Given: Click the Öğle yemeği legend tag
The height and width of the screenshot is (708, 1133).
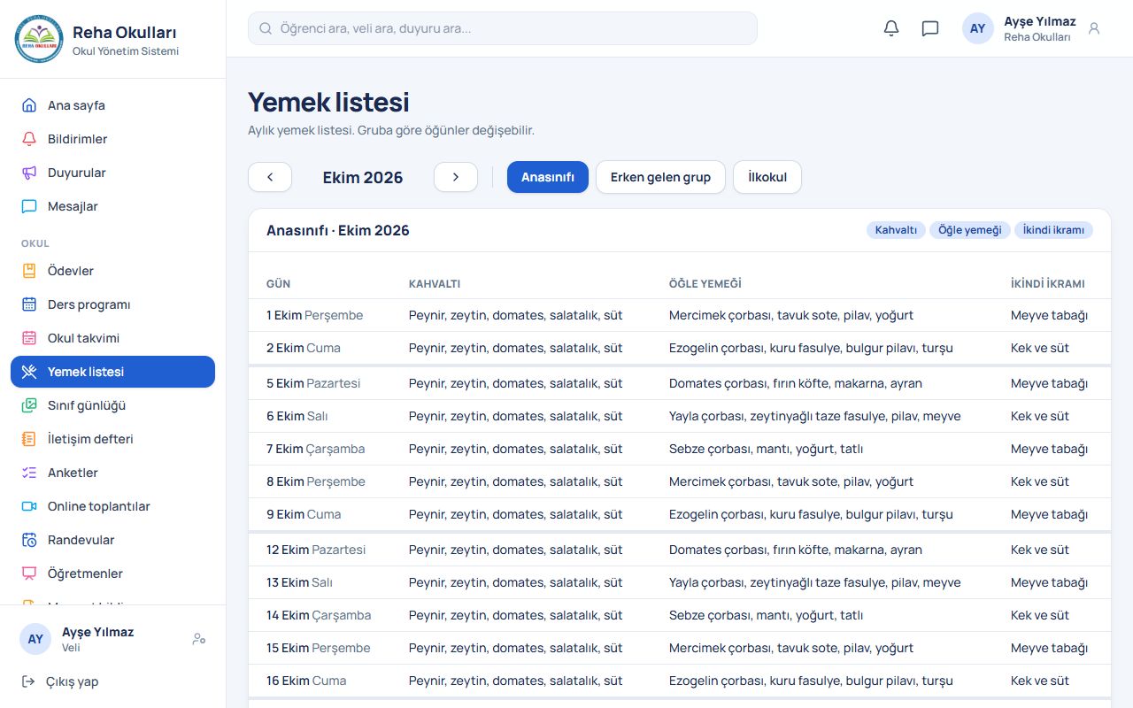Looking at the screenshot, I should [970, 230].
